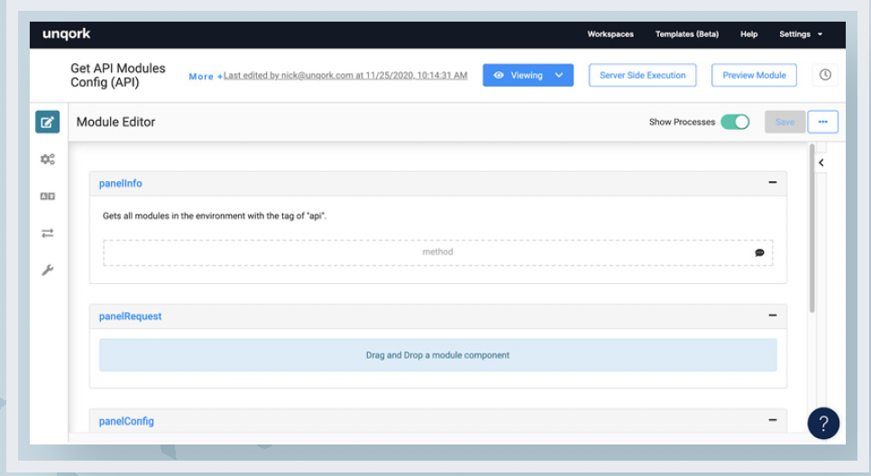Click the Save button
Image resolution: width=871 pixels, height=476 pixels.
tap(785, 122)
